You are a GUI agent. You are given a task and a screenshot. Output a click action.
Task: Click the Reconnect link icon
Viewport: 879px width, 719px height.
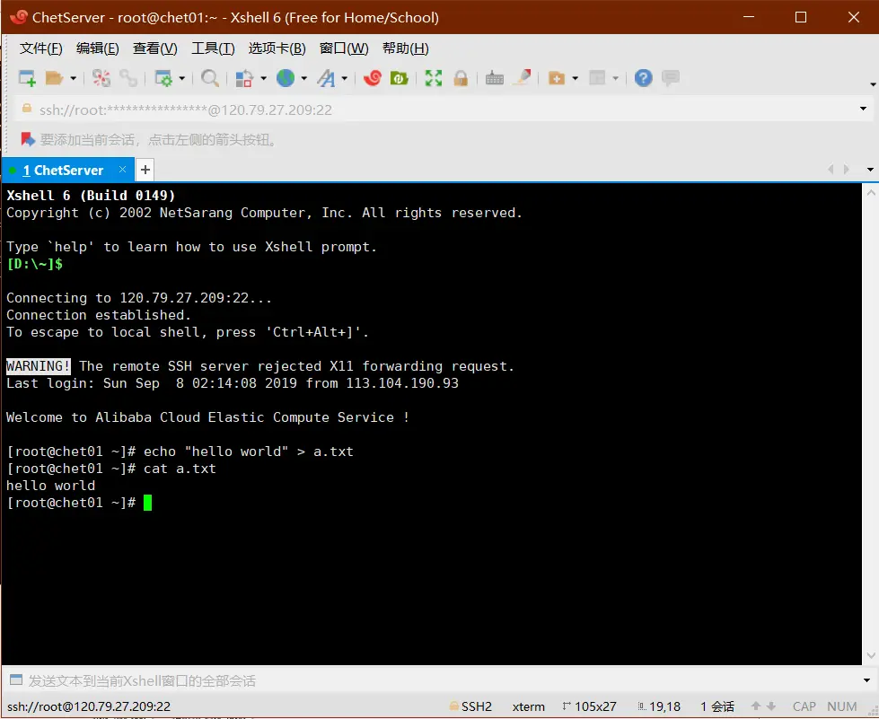pos(128,78)
